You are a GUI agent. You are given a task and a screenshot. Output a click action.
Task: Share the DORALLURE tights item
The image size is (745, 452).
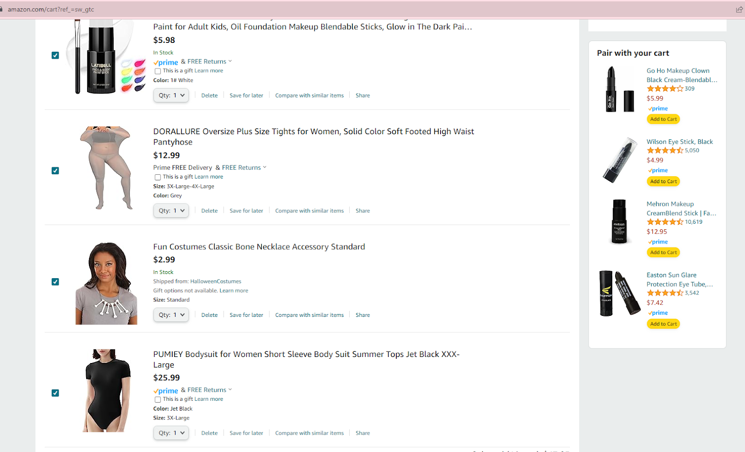point(363,211)
